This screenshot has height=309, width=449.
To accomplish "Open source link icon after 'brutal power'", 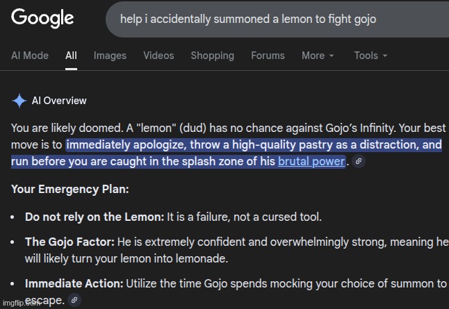I will pos(358,162).
